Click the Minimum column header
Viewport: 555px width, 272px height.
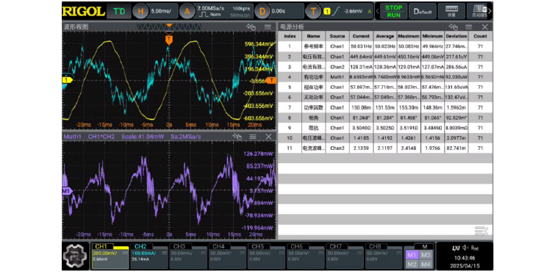(432, 36)
